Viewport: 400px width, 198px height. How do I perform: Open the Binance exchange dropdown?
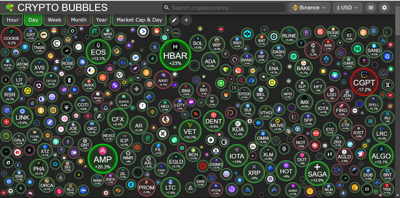309,8
